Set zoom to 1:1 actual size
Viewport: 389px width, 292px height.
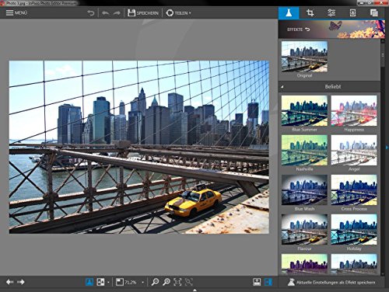[x=177, y=282]
